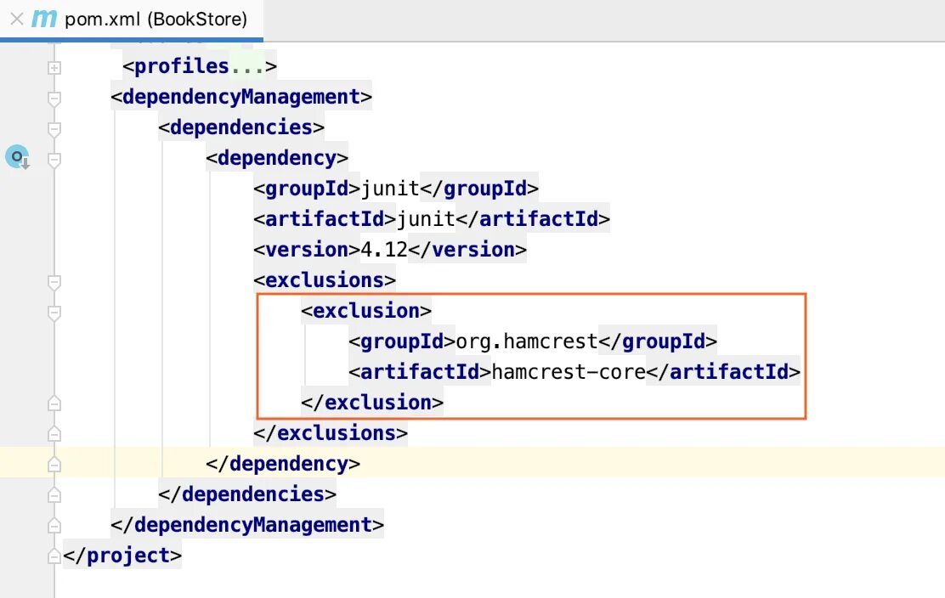The height and width of the screenshot is (598, 945).
Task: Click the junit groupId value
Action: 390,189
